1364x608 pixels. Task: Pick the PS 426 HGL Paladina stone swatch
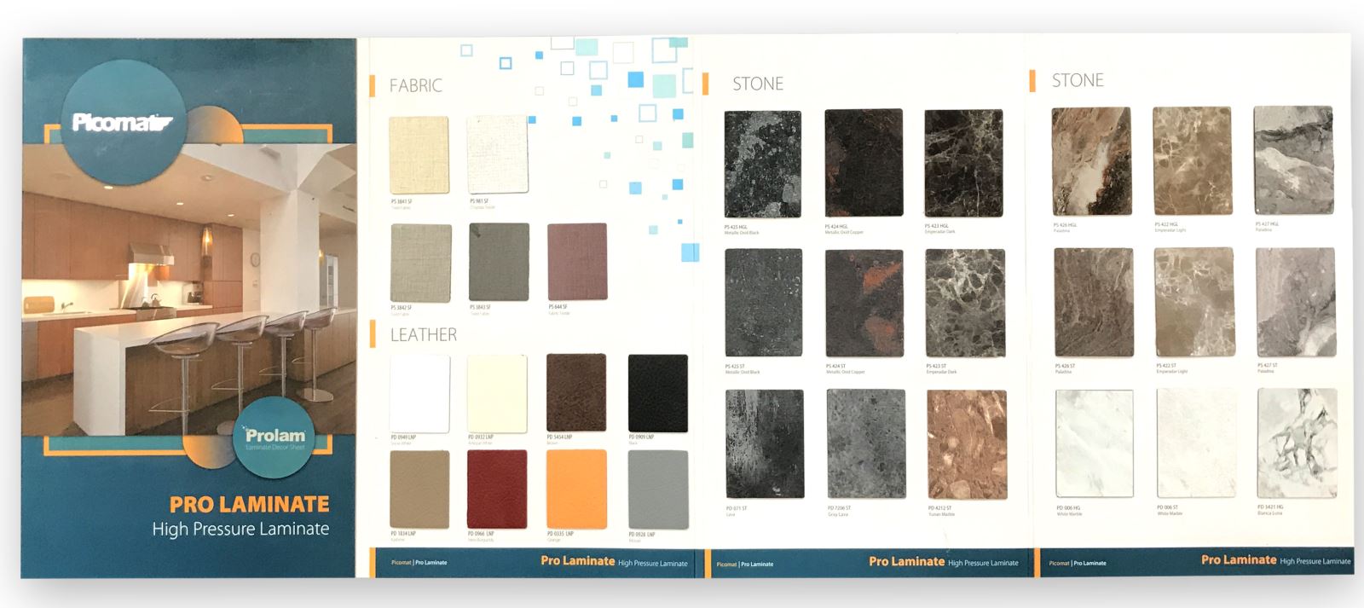(1091, 161)
